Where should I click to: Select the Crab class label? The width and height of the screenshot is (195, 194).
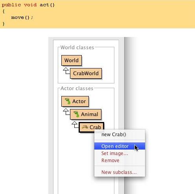95,127
